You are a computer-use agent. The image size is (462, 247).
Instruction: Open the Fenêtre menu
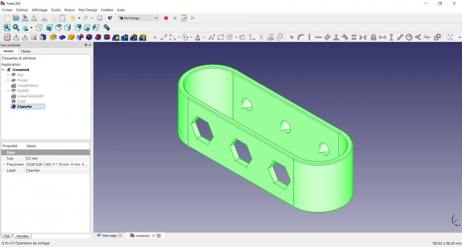coord(107,10)
